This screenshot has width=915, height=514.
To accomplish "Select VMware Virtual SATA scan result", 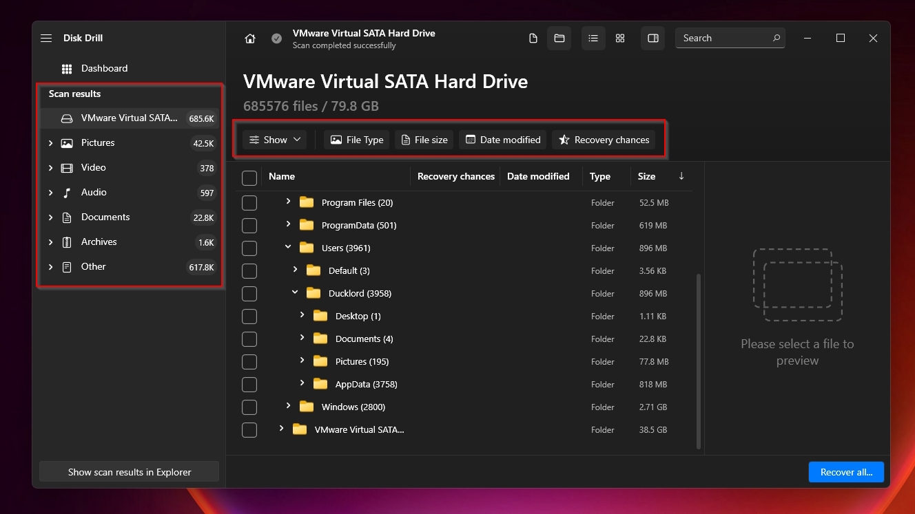I will [129, 118].
